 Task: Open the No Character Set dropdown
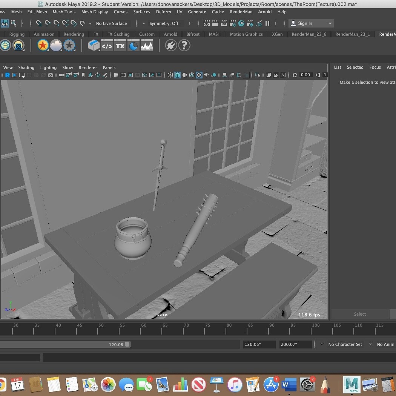click(345, 344)
